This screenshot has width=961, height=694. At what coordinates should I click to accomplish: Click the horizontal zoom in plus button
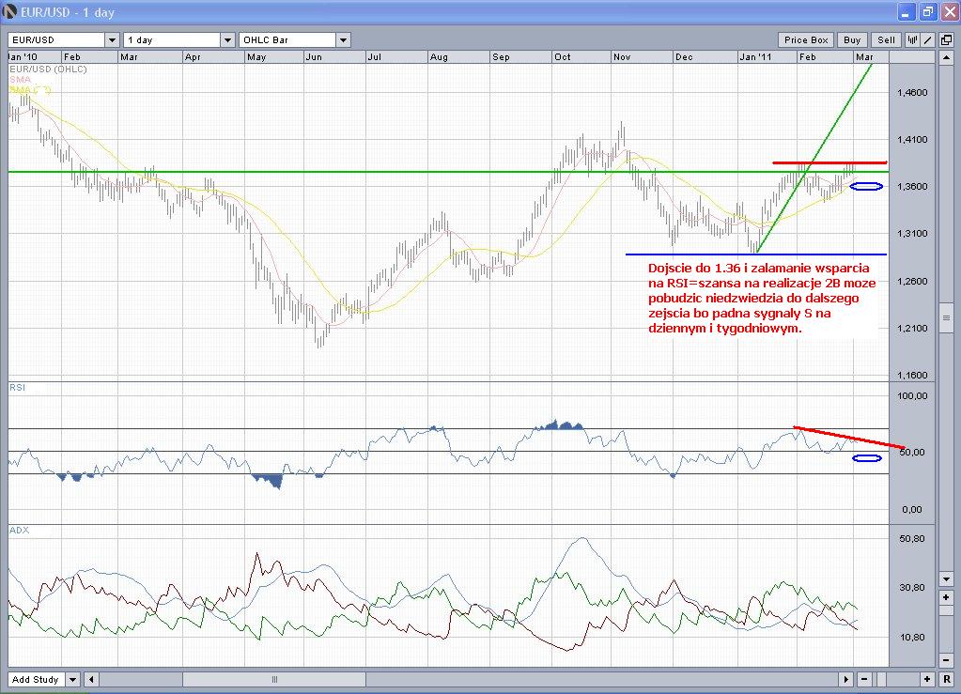click(x=927, y=679)
